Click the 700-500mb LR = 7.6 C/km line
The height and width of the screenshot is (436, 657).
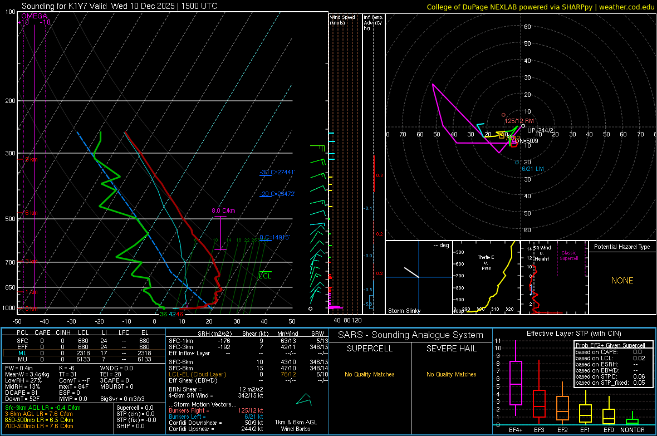[x=39, y=426]
